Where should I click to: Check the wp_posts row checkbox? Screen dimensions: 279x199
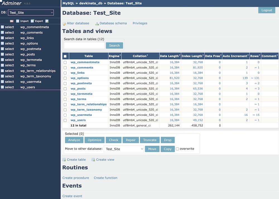click(x=65, y=89)
